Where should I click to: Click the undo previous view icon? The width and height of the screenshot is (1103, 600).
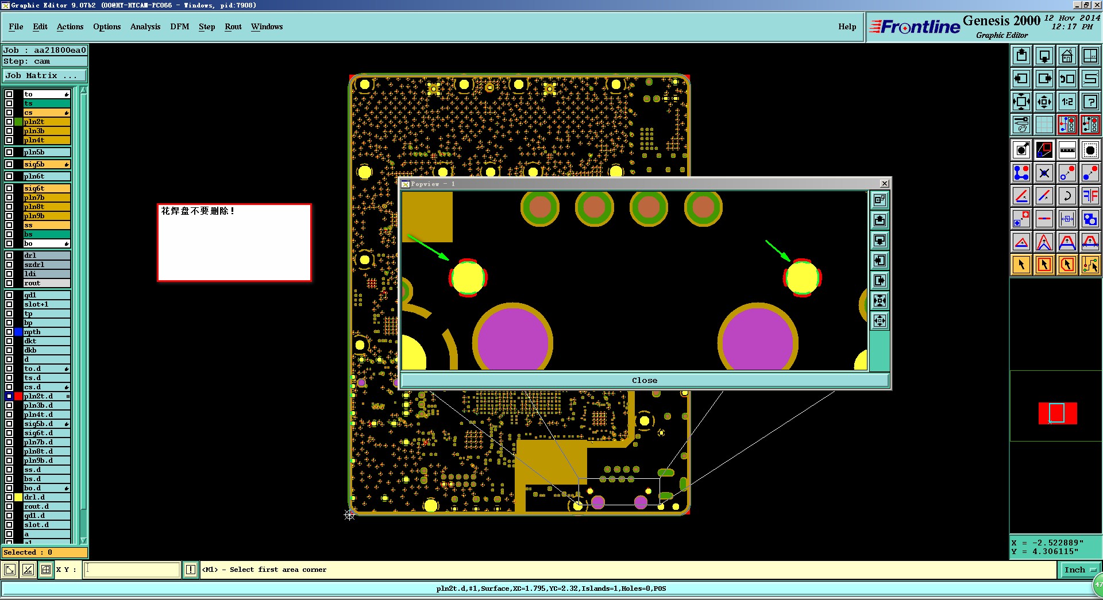pyautogui.click(x=1067, y=79)
